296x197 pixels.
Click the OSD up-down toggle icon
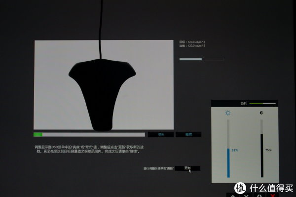pyautogui.click(x=259, y=195)
